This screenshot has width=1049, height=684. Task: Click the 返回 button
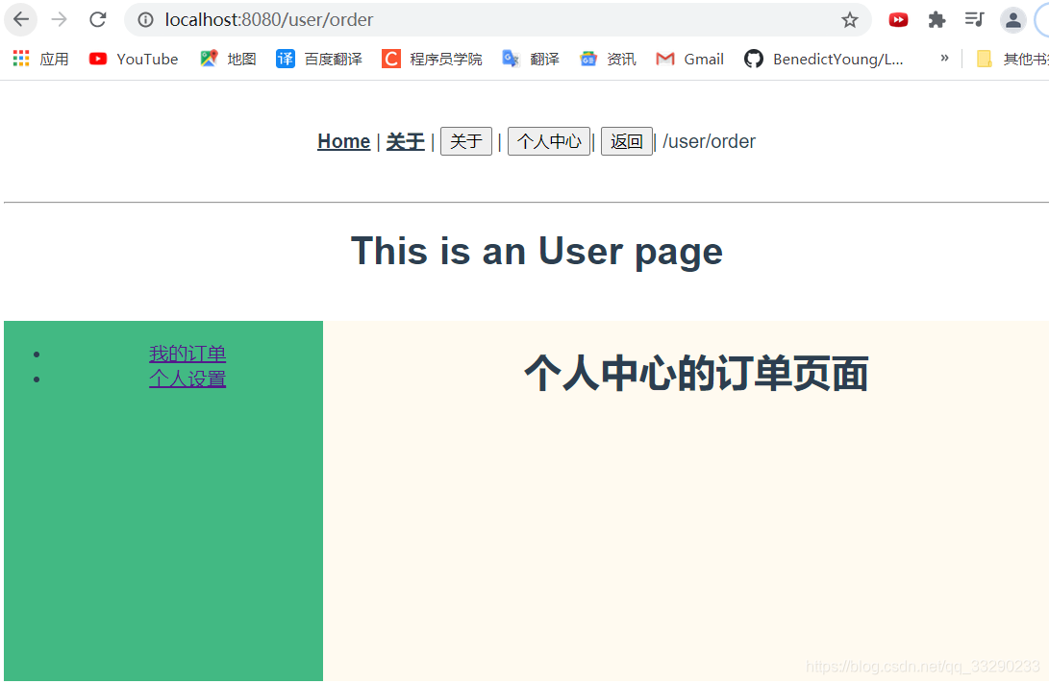click(627, 141)
